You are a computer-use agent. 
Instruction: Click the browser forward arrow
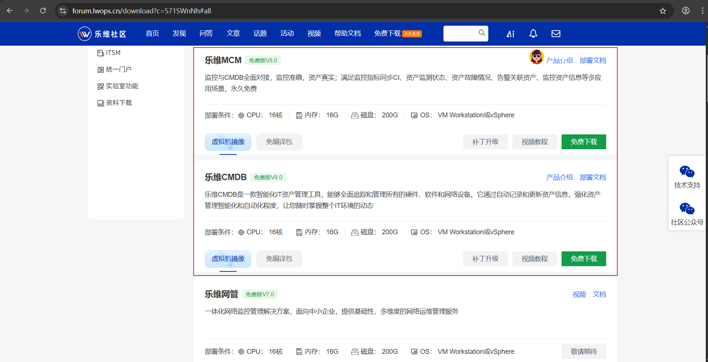coord(26,11)
